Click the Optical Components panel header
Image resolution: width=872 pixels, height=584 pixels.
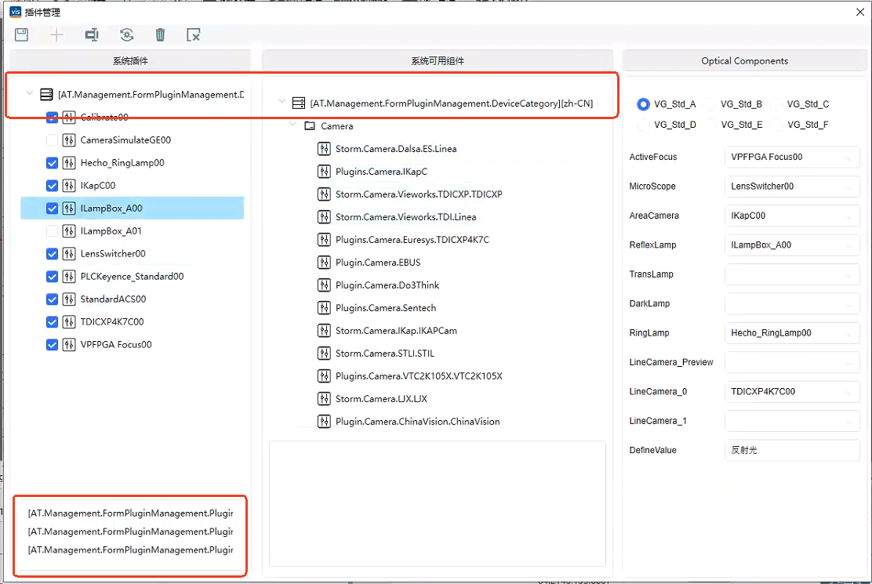tap(744, 61)
